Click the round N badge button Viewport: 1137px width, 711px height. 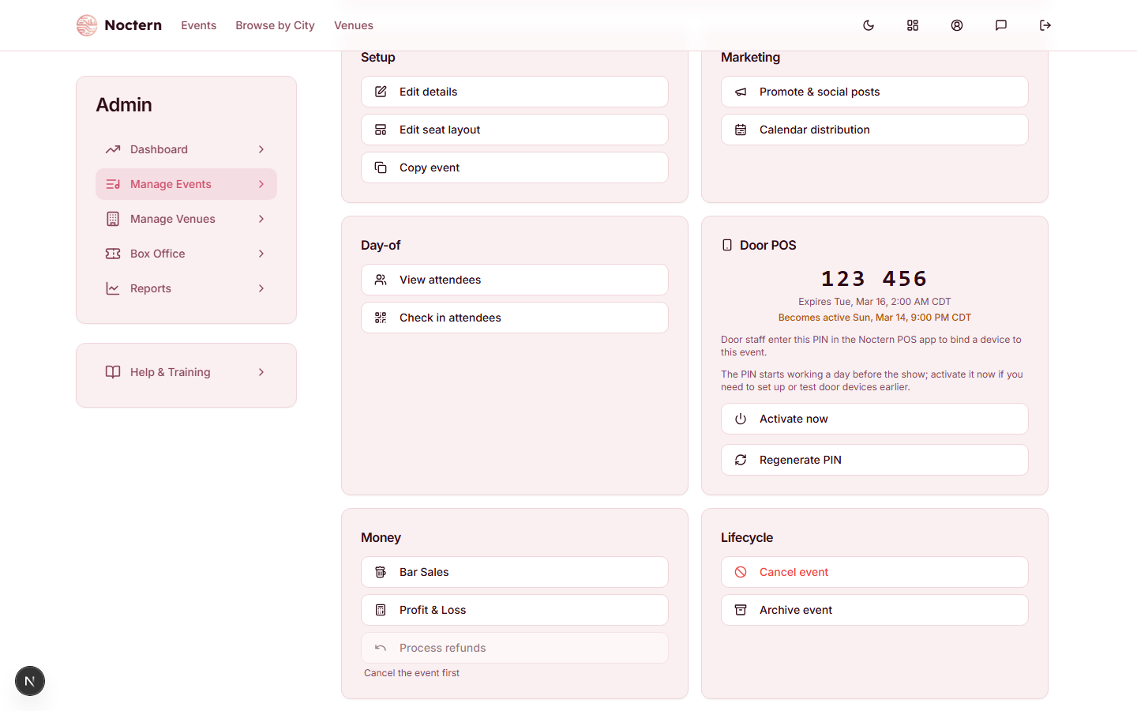(x=30, y=681)
